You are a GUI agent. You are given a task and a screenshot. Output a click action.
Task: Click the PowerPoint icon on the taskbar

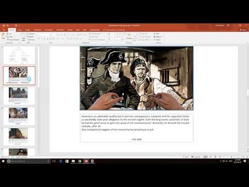click(x=86, y=161)
